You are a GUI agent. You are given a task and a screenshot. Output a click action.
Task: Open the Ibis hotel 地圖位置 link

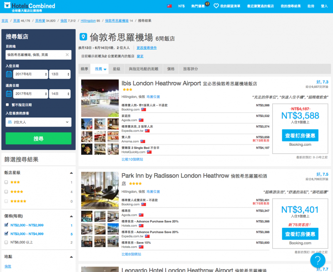click(153, 97)
